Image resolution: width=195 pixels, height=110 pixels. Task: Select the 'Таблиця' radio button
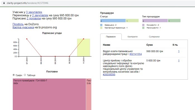[25, 75]
